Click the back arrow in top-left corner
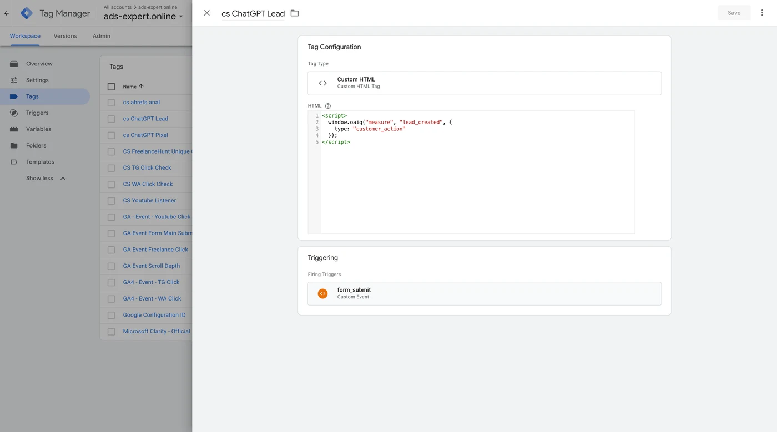This screenshot has width=777, height=432. pos(7,13)
